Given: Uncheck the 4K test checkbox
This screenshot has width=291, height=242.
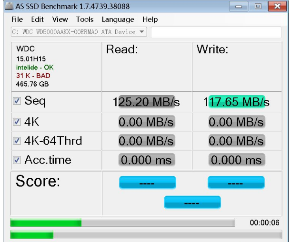Looking at the screenshot, I should [x=17, y=122].
